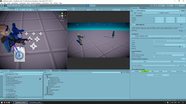Toggle the Pivot handle position button
Image resolution: width=186 pixels, height=104 pixels.
coord(26,5)
